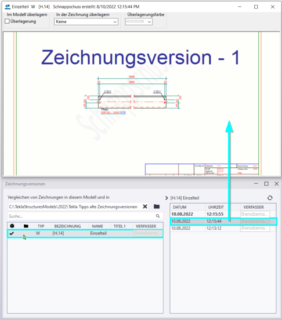Image resolution: width=282 pixels, height=320 pixels.
Task: Refresh the drawing versions list
Action: pos(270,198)
